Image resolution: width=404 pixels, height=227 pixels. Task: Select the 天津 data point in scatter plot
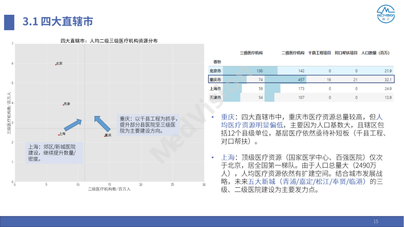(x=63, y=105)
